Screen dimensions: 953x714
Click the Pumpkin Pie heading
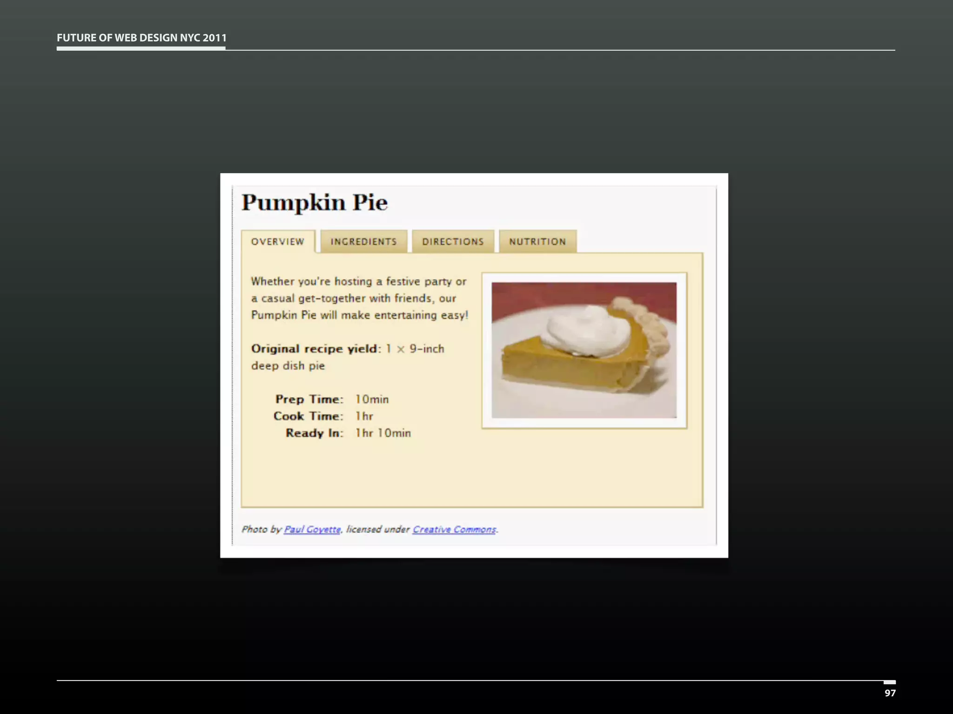tap(315, 203)
